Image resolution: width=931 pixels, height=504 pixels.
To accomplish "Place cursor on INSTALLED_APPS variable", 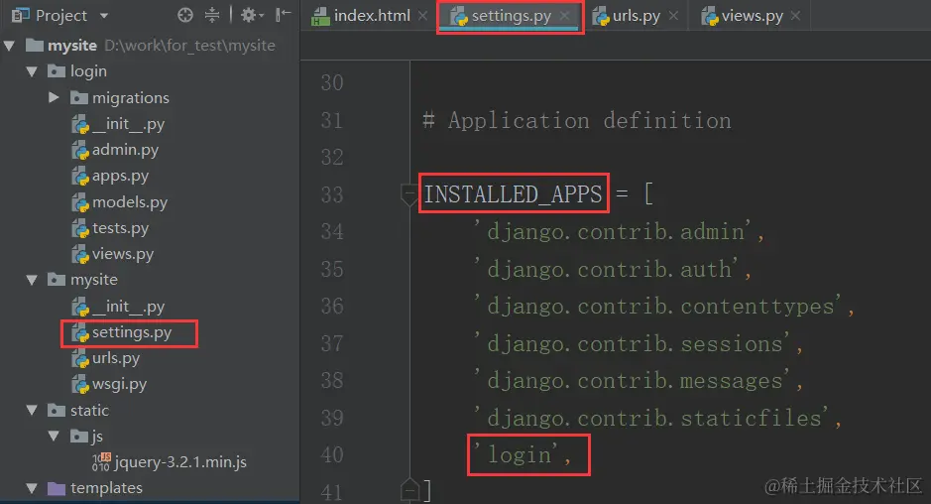I will (513, 194).
